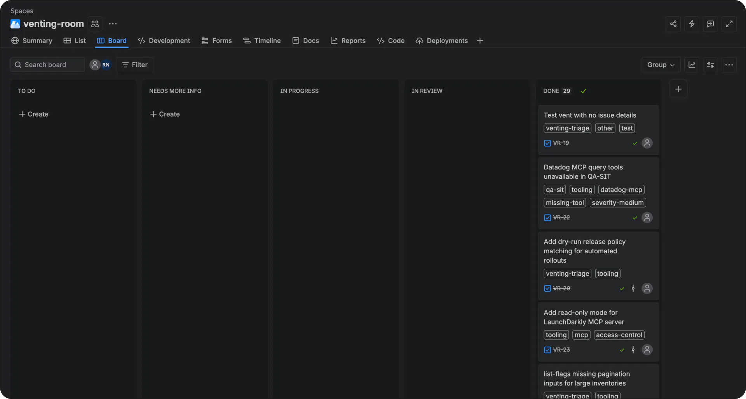Screen dimensions: 746x399
Task: Switch to the List tab
Action: [x=75, y=41]
